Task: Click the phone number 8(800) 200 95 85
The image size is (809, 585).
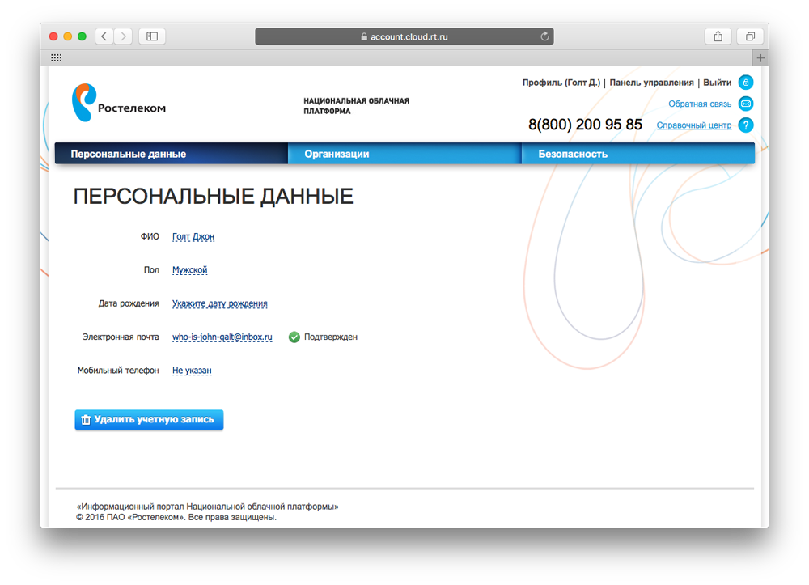Action: tap(585, 125)
